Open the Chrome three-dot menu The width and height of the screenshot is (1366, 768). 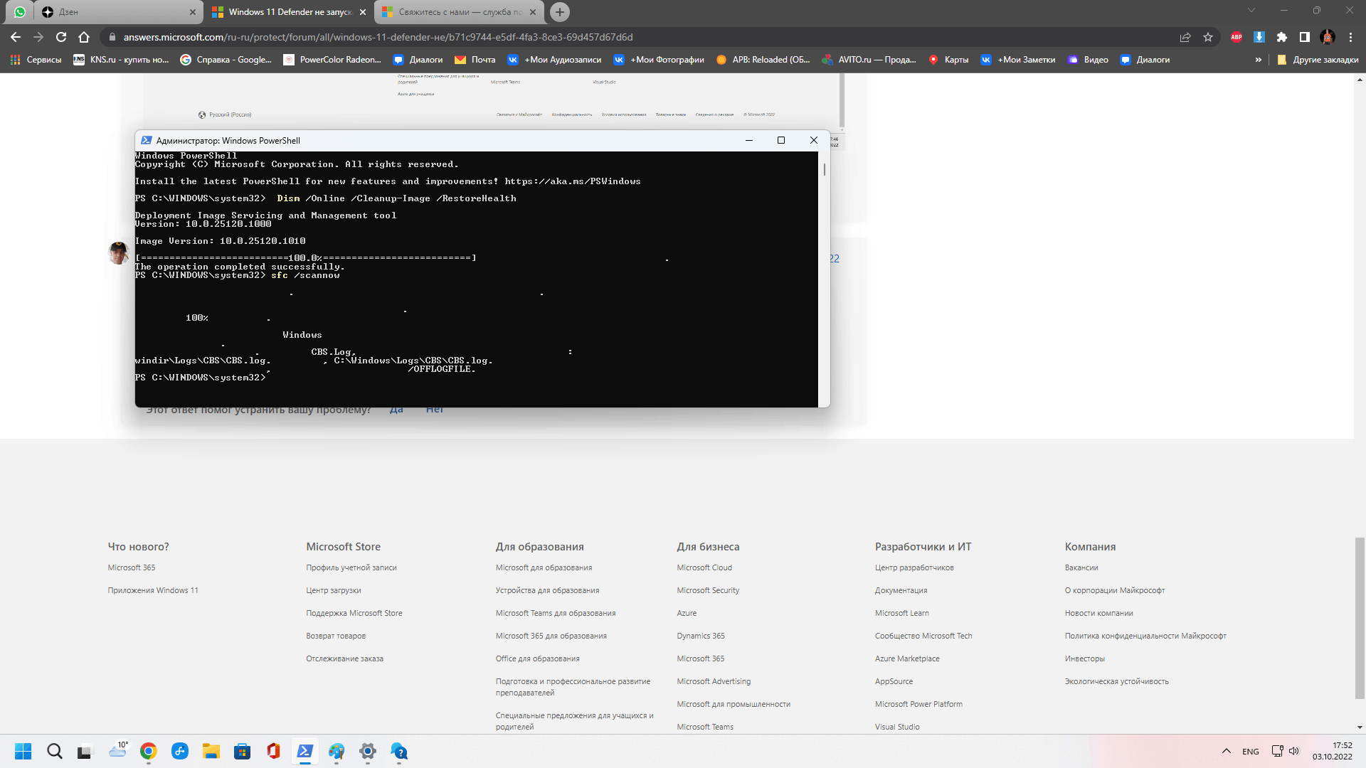[x=1350, y=37]
